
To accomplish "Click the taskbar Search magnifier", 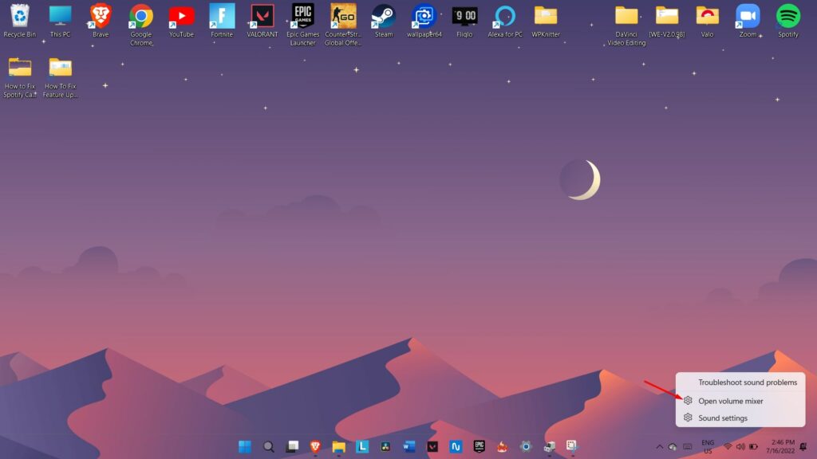I will point(269,446).
